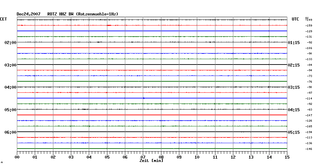The width and height of the screenshot is (314, 166).
Task: Click minute tick label 07
Action: click(143, 157)
